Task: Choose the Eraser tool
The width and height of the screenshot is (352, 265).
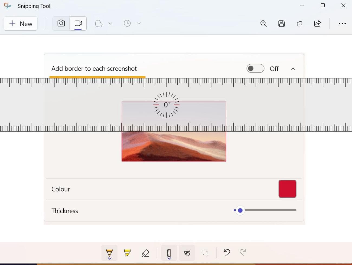Action: click(x=145, y=253)
